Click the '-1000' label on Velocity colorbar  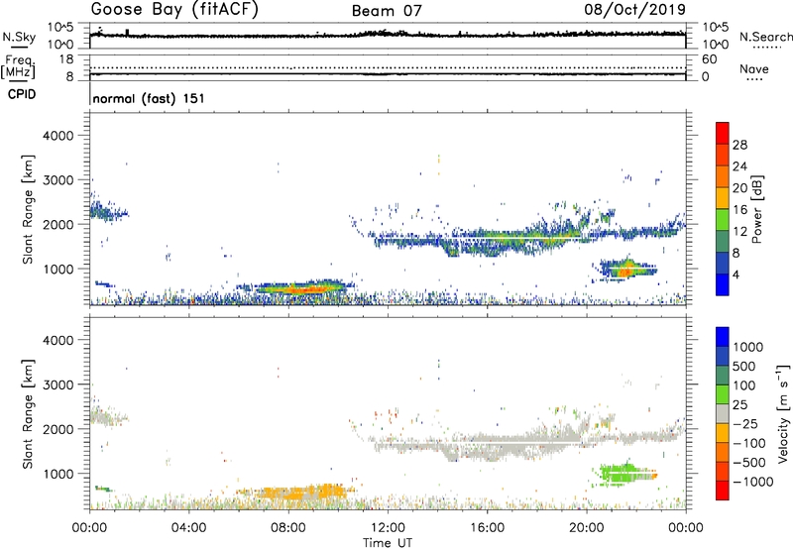click(x=752, y=482)
